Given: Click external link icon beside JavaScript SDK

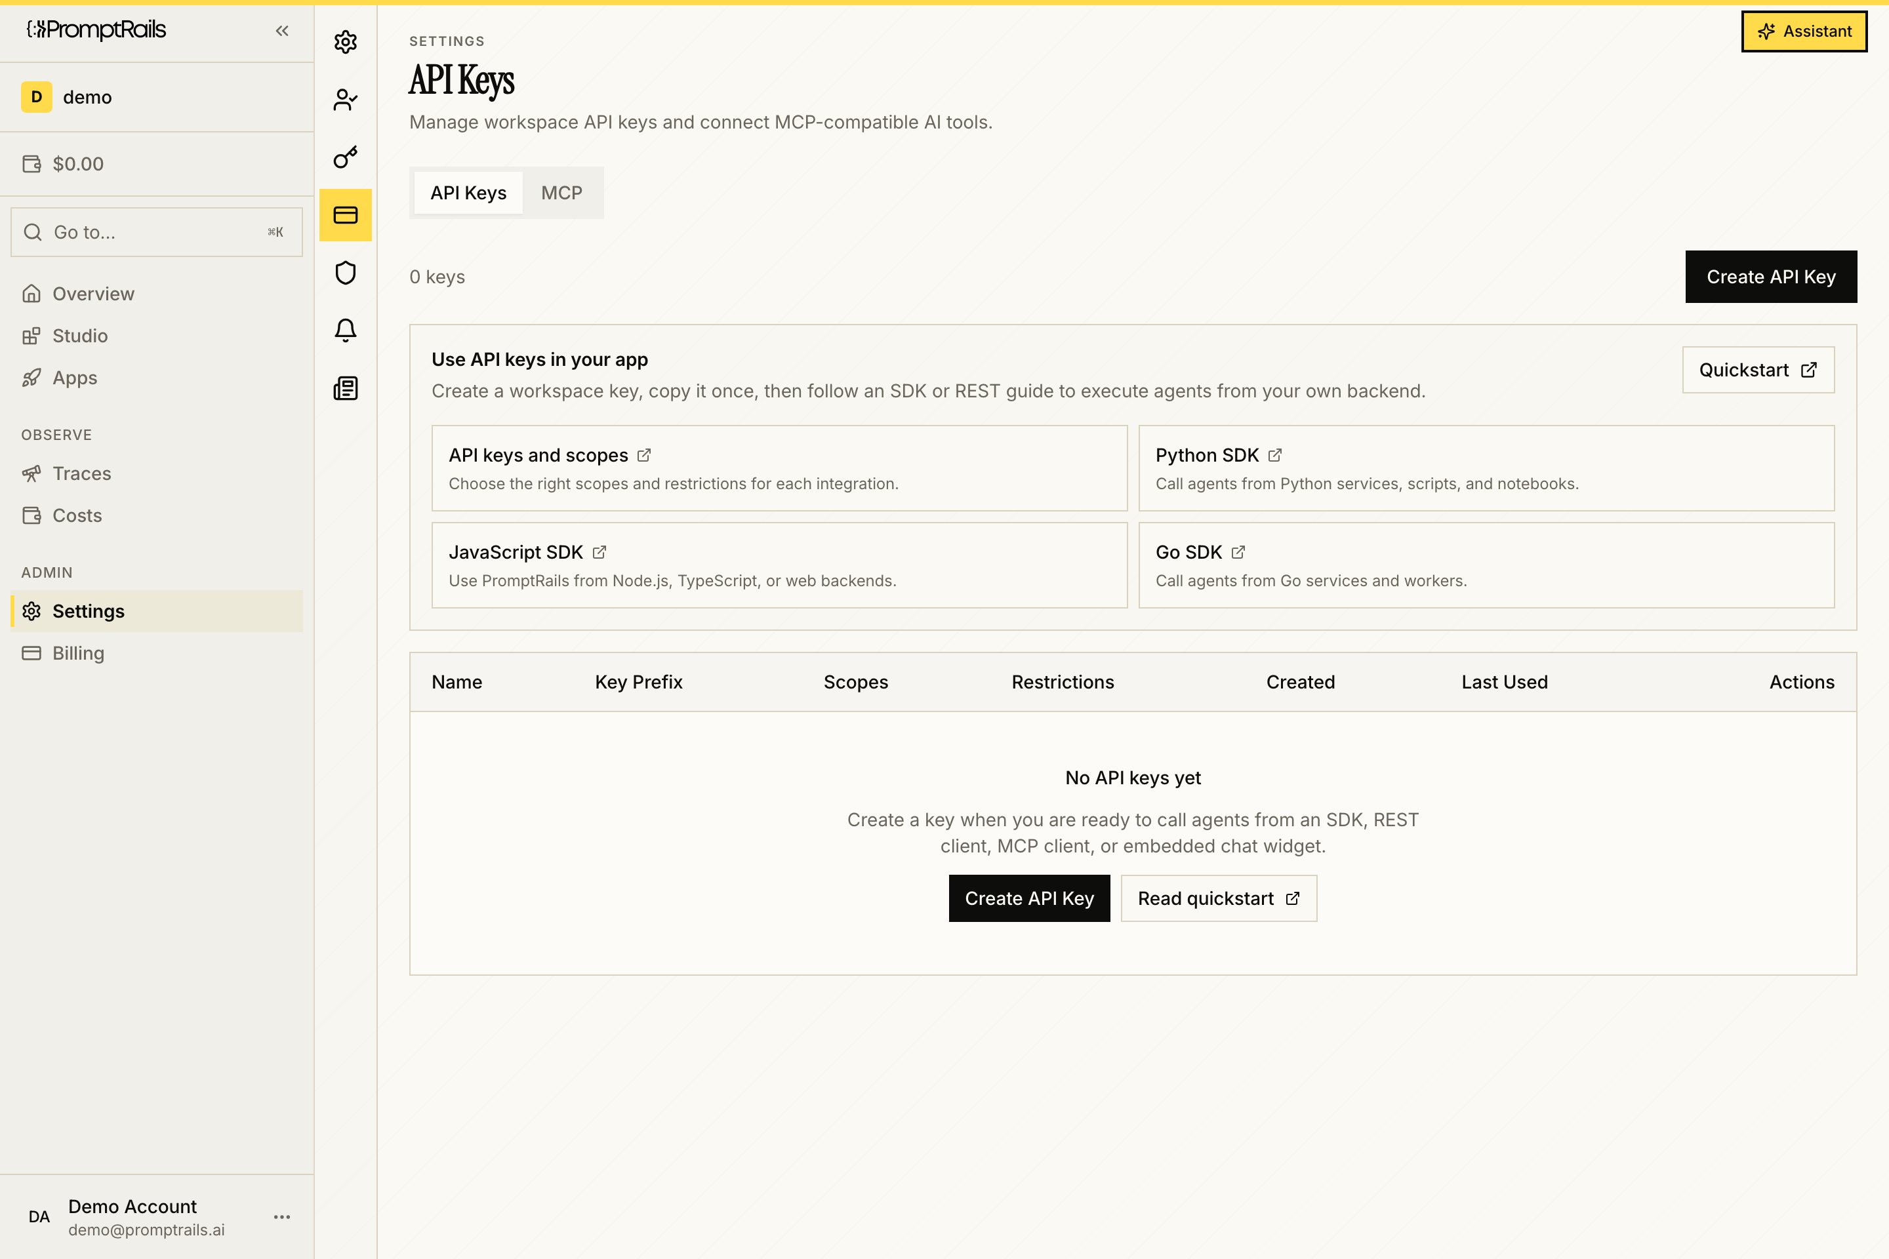Looking at the screenshot, I should [x=599, y=552].
